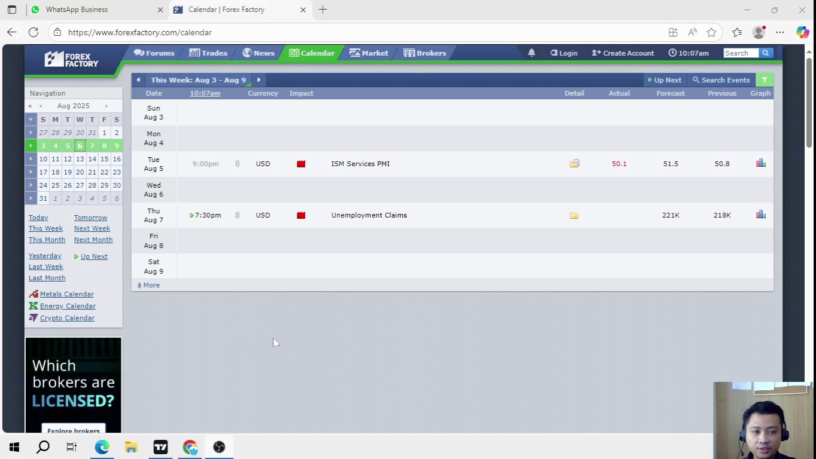This screenshot has width=816, height=459.
Task: Toggle the mini calendar collapse arrow
Action: point(31,120)
